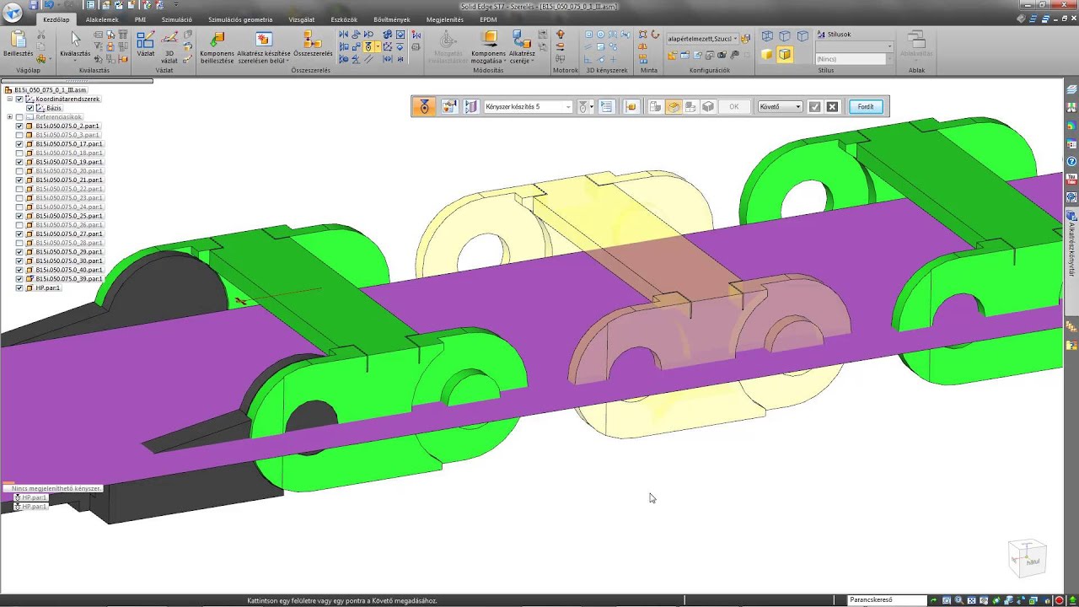Click the Összeszerelés assemble icon

[311, 40]
